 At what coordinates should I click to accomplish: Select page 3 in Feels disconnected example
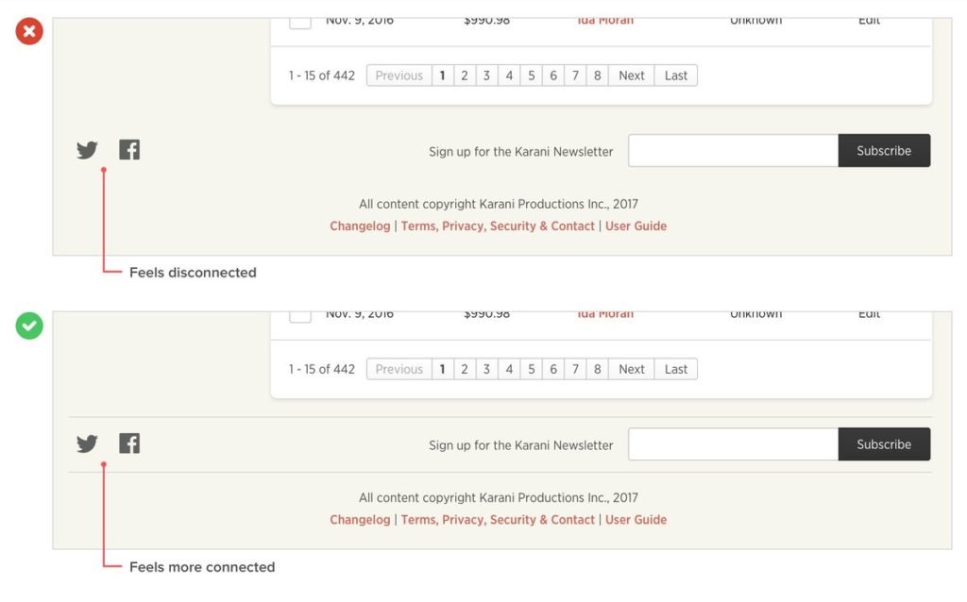(486, 75)
